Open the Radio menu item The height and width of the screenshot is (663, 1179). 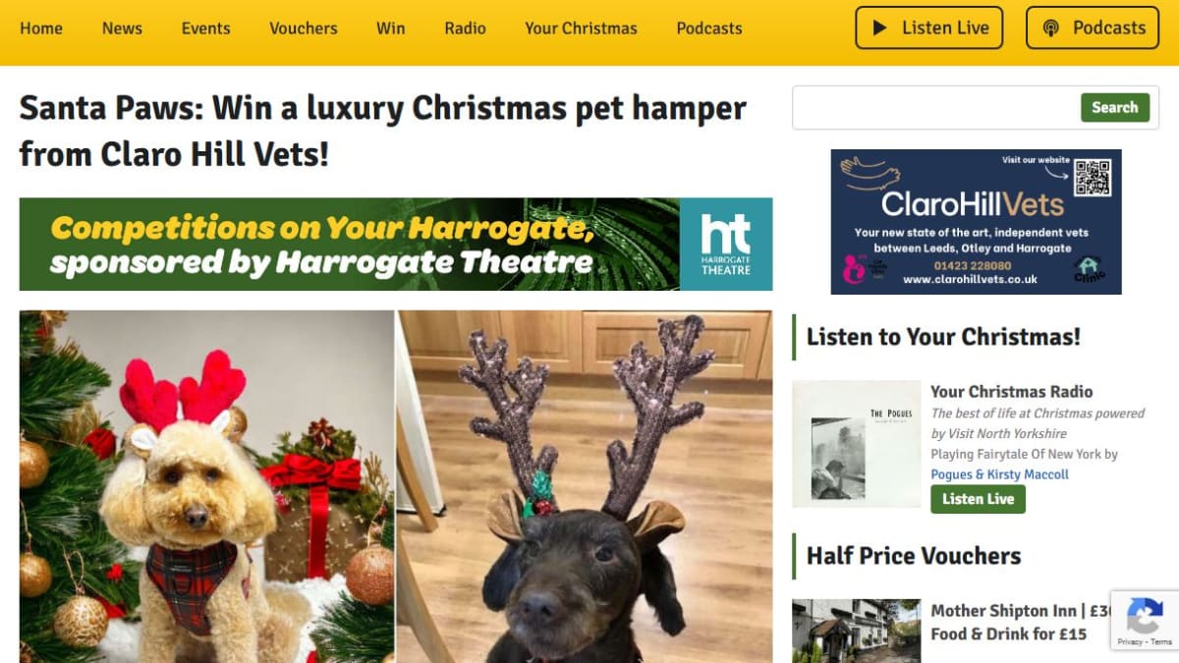click(x=465, y=28)
